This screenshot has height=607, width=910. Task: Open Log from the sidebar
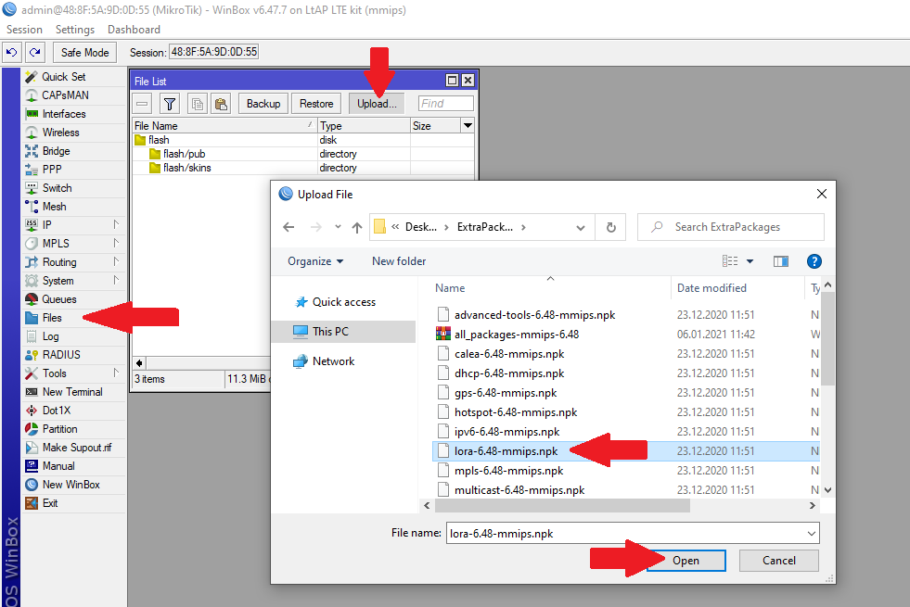click(x=73, y=336)
